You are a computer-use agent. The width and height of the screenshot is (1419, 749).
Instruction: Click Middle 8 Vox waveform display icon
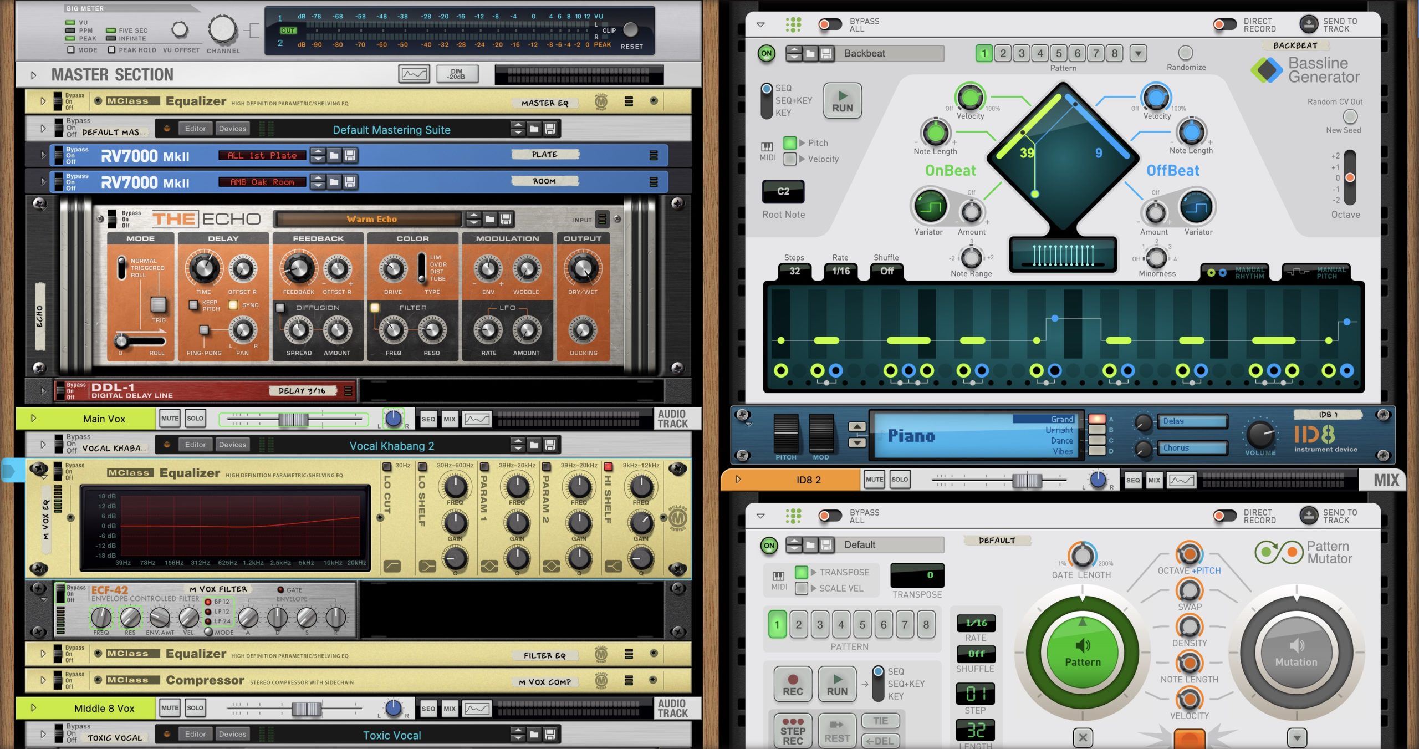point(477,709)
